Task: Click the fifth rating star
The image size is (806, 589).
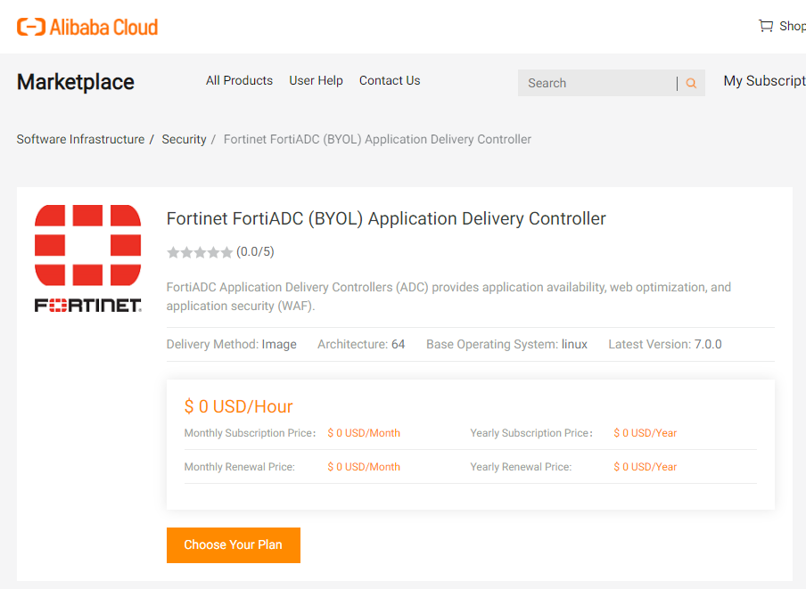Action: pyautogui.click(x=226, y=252)
